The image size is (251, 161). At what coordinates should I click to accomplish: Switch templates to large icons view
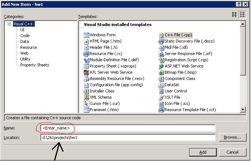[x=234, y=15]
